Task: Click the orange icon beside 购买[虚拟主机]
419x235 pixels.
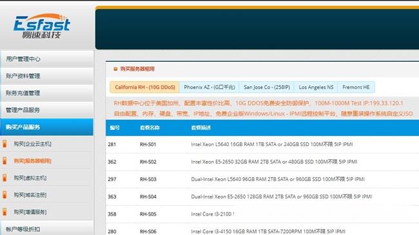Action: coord(5,178)
